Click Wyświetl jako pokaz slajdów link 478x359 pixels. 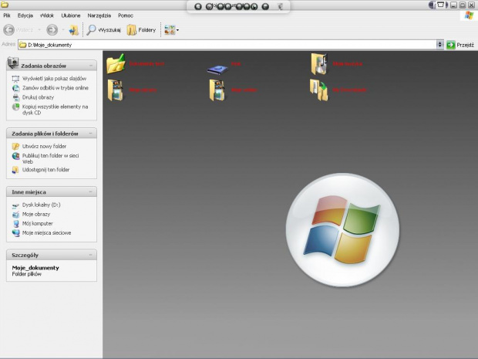pos(54,79)
